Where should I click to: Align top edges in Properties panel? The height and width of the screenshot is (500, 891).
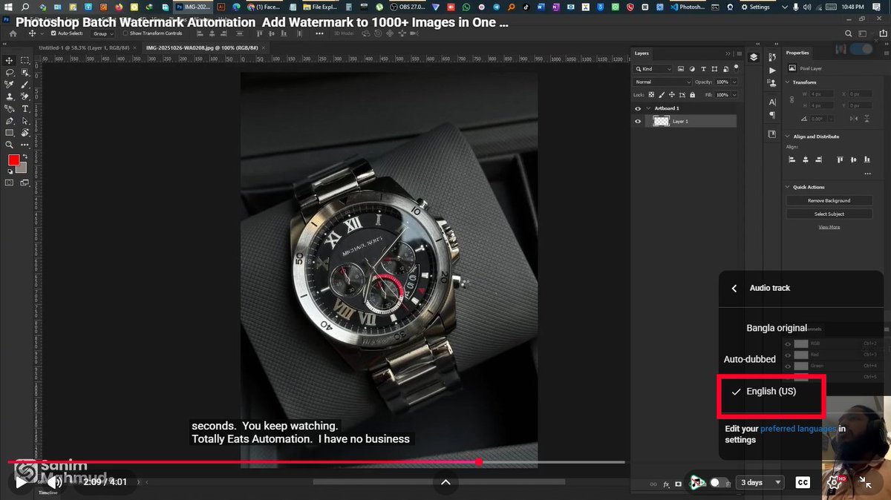point(841,159)
